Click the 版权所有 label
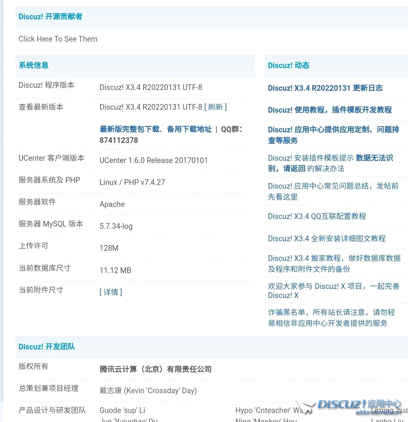The width and height of the screenshot is (408, 422). [x=33, y=366]
